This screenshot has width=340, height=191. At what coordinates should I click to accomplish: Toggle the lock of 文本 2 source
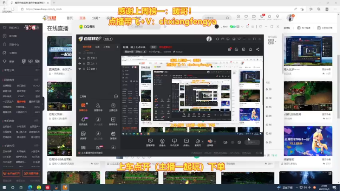pyautogui.click(x=84, y=58)
